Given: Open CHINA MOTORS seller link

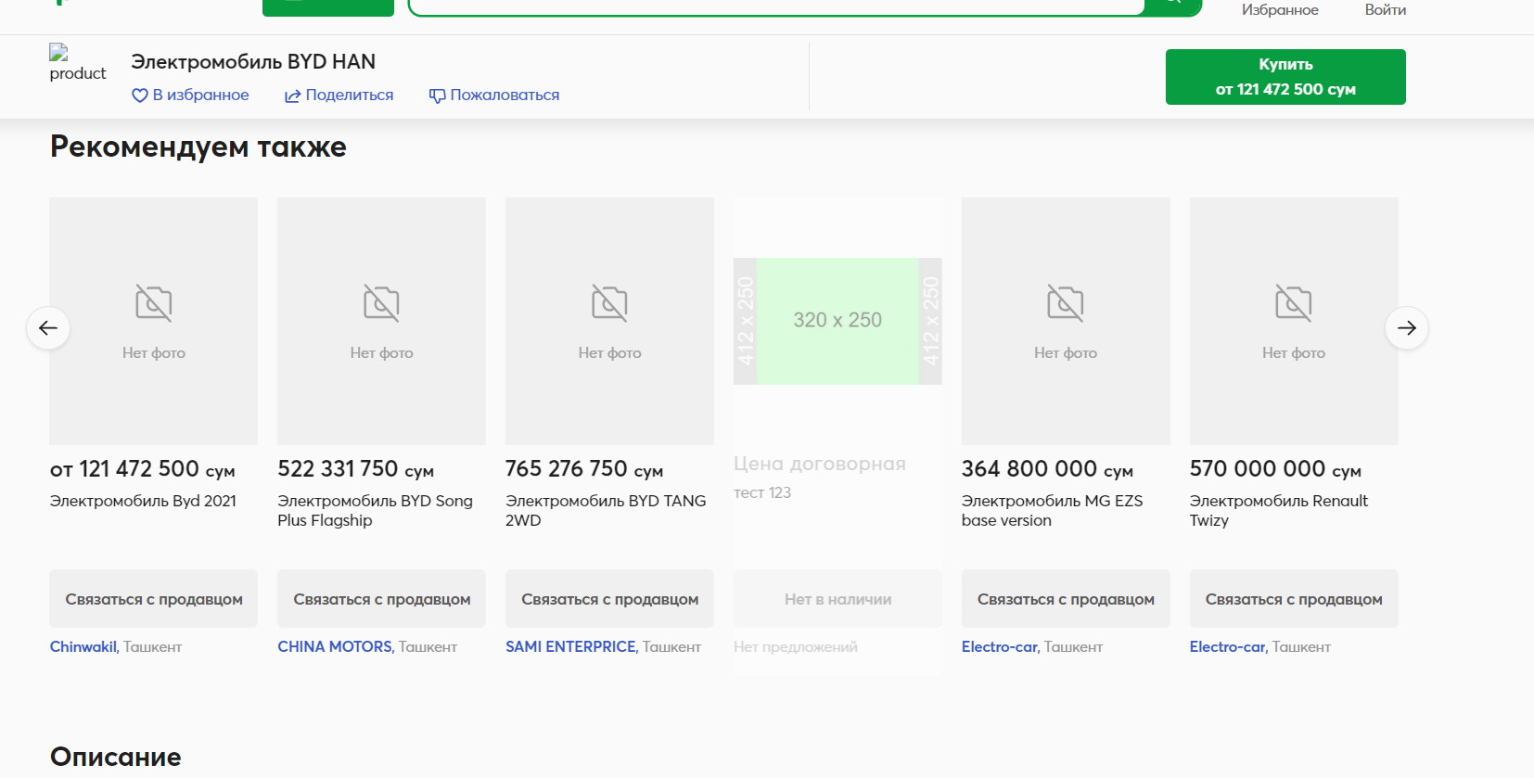Looking at the screenshot, I should (x=335, y=647).
